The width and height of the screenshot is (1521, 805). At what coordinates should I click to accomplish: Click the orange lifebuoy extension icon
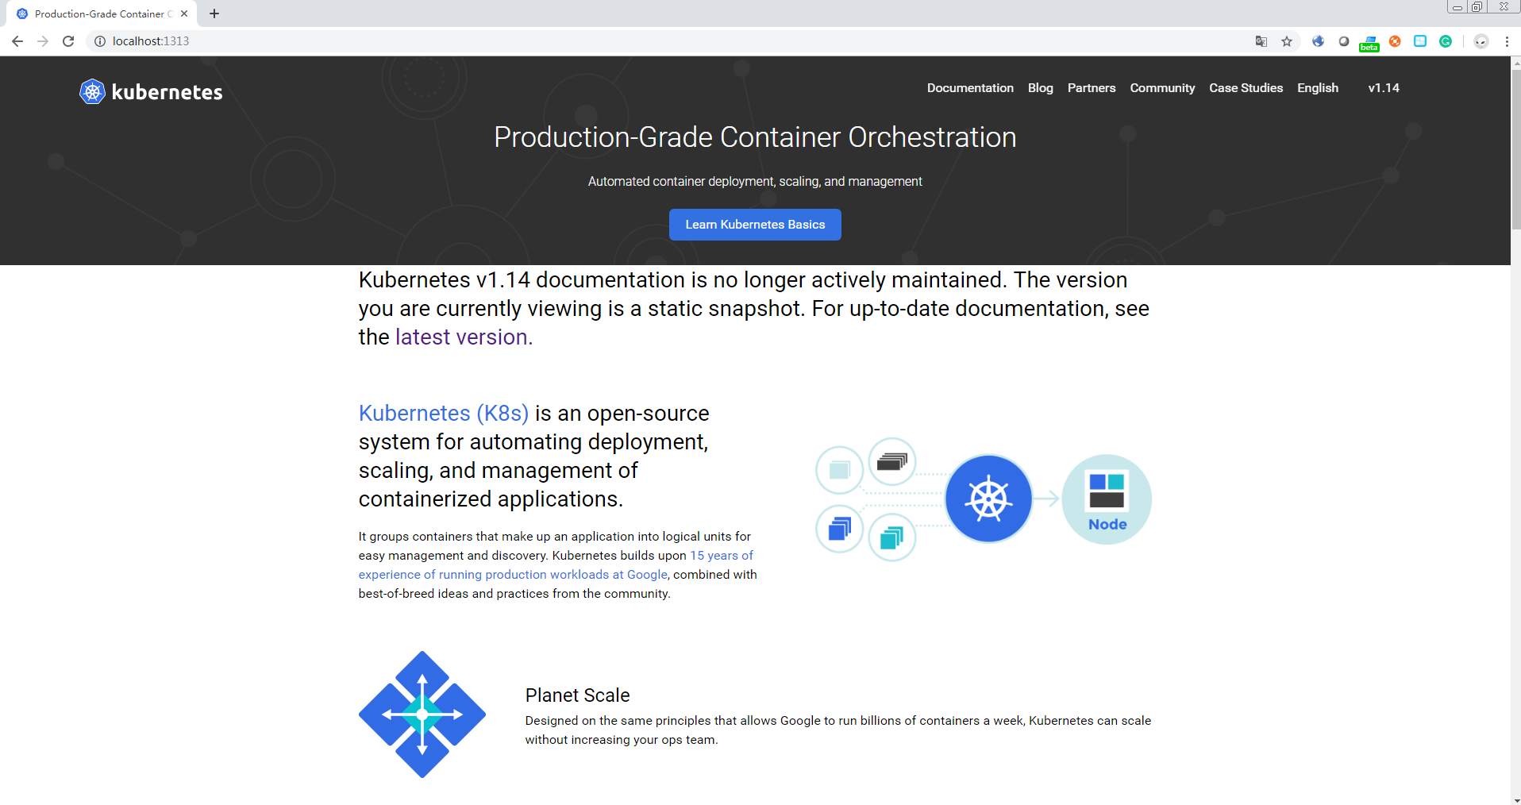tap(1395, 41)
